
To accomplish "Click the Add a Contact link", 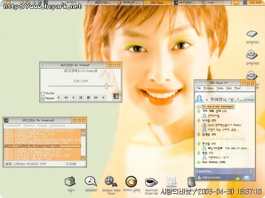I will 211,177.
